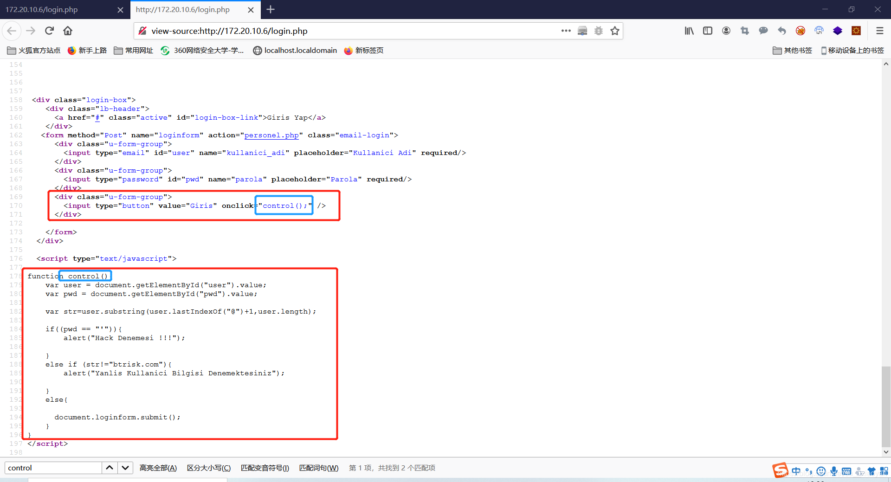Click the site permissions icon before URL

click(x=142, y=31)
